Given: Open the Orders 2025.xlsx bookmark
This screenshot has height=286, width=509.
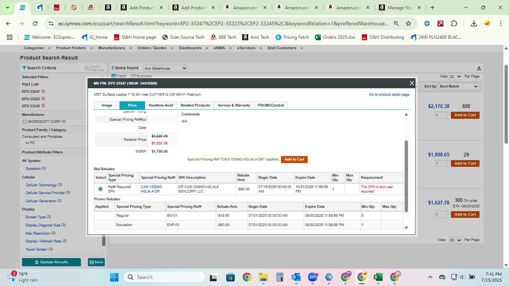Looking at the screenshot, I should (x=335, y=37).
